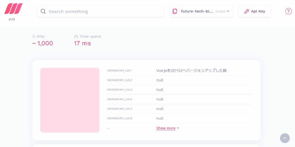Open the Api Key button
Screen dimensions: 295x147
point(254,11)
